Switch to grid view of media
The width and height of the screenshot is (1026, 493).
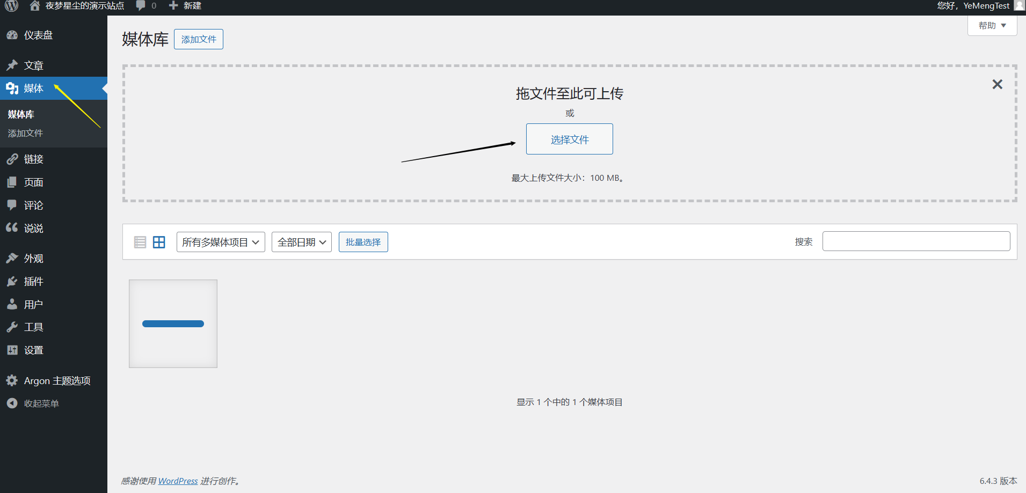159,242
